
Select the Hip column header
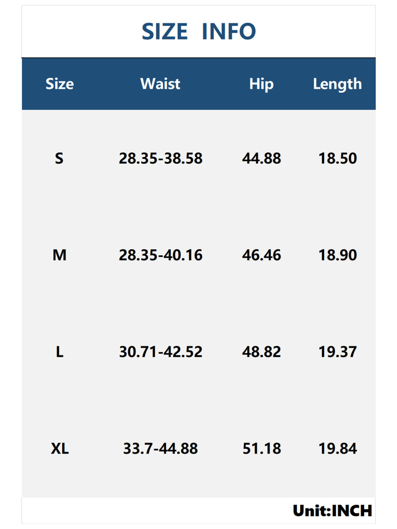coord(261,84)
